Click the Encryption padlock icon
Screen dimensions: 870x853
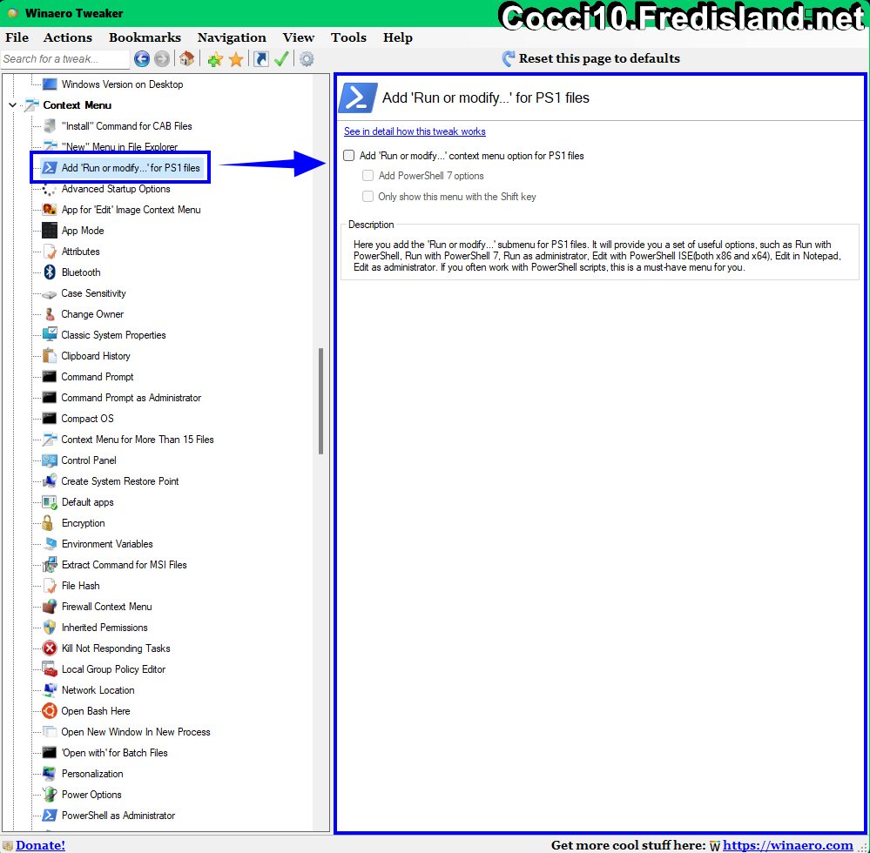(48, 523)
